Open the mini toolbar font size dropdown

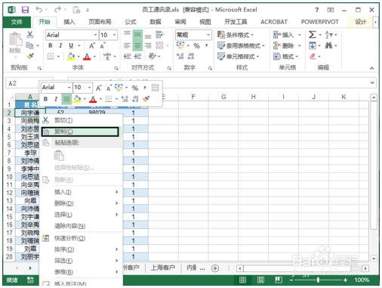(89, 88)
